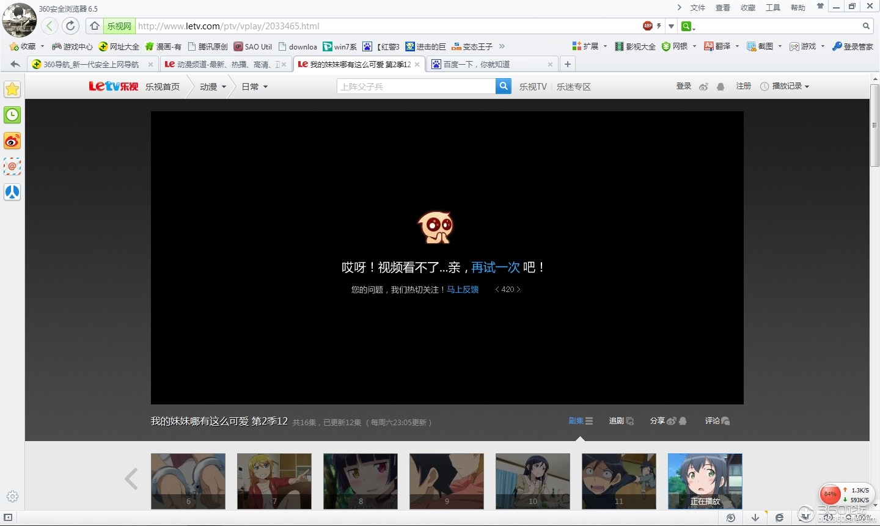
Task: Open the 工具 menu
Action: coord(773,7)
